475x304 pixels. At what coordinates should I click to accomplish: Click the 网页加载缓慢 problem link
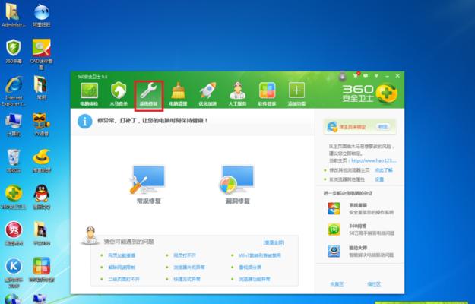point(122,255)
